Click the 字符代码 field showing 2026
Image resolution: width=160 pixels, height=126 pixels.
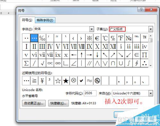click(x=90, y=93)
